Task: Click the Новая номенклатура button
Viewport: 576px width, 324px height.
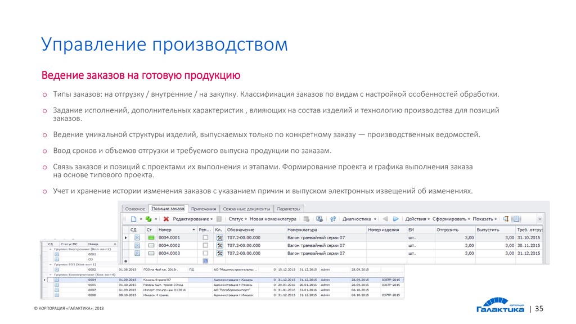Action: click(x=273, y=219)
